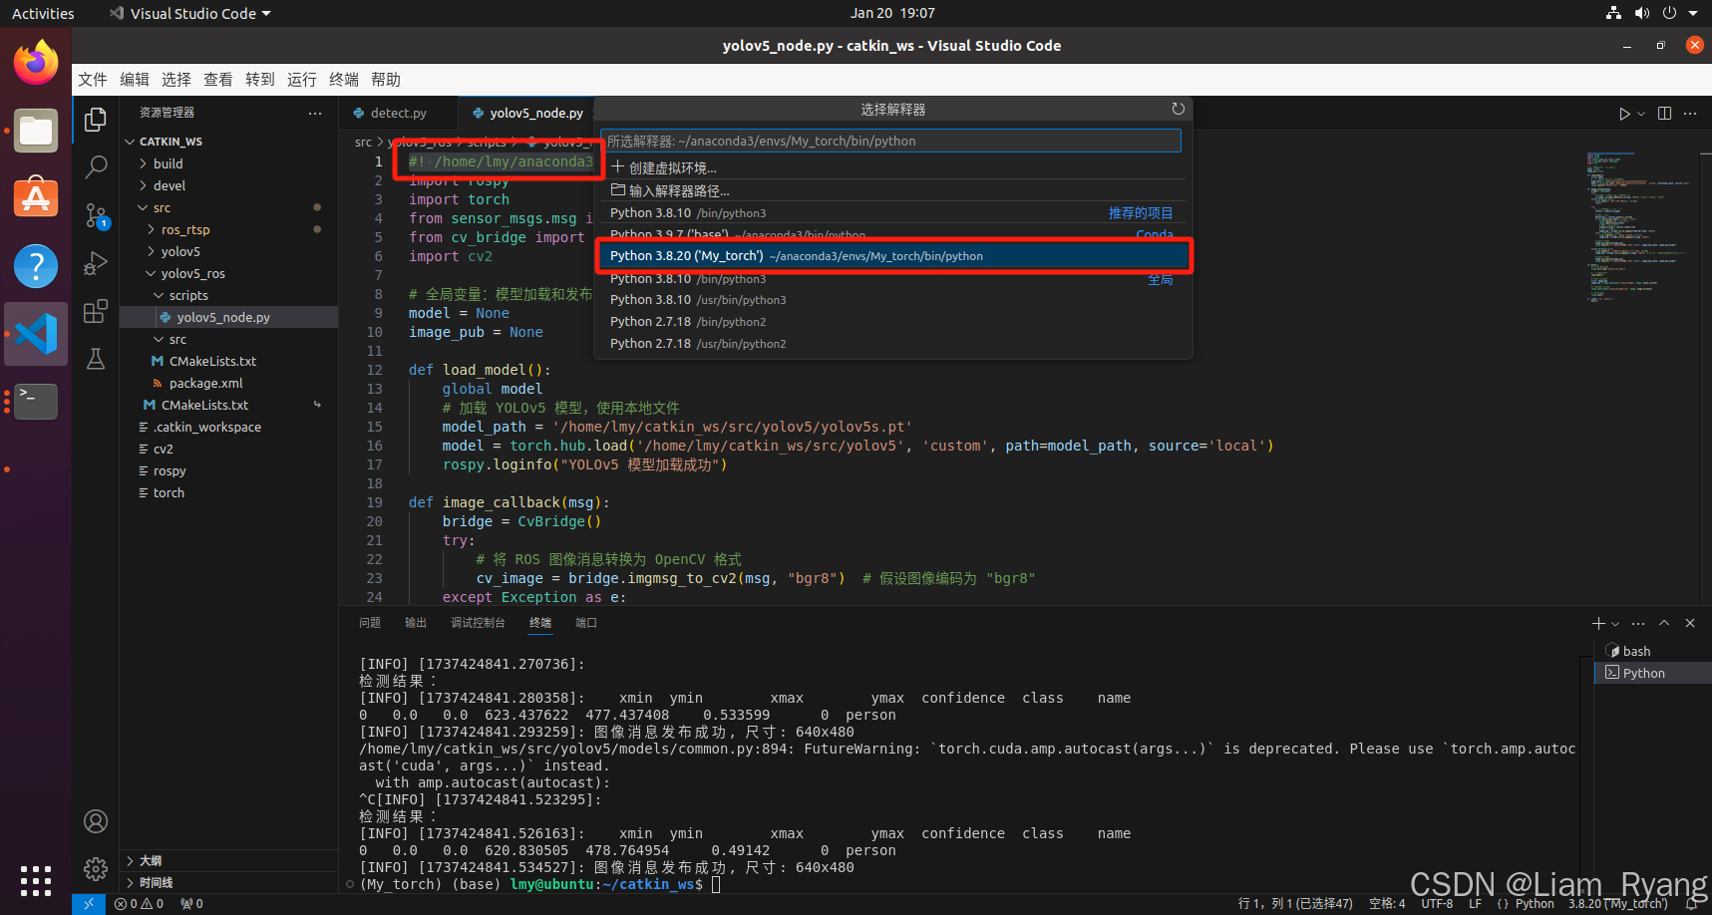Viewport: 1712px width, 915px height.
Task: Switch to the detect.py tab
Action: coord(397,113)
